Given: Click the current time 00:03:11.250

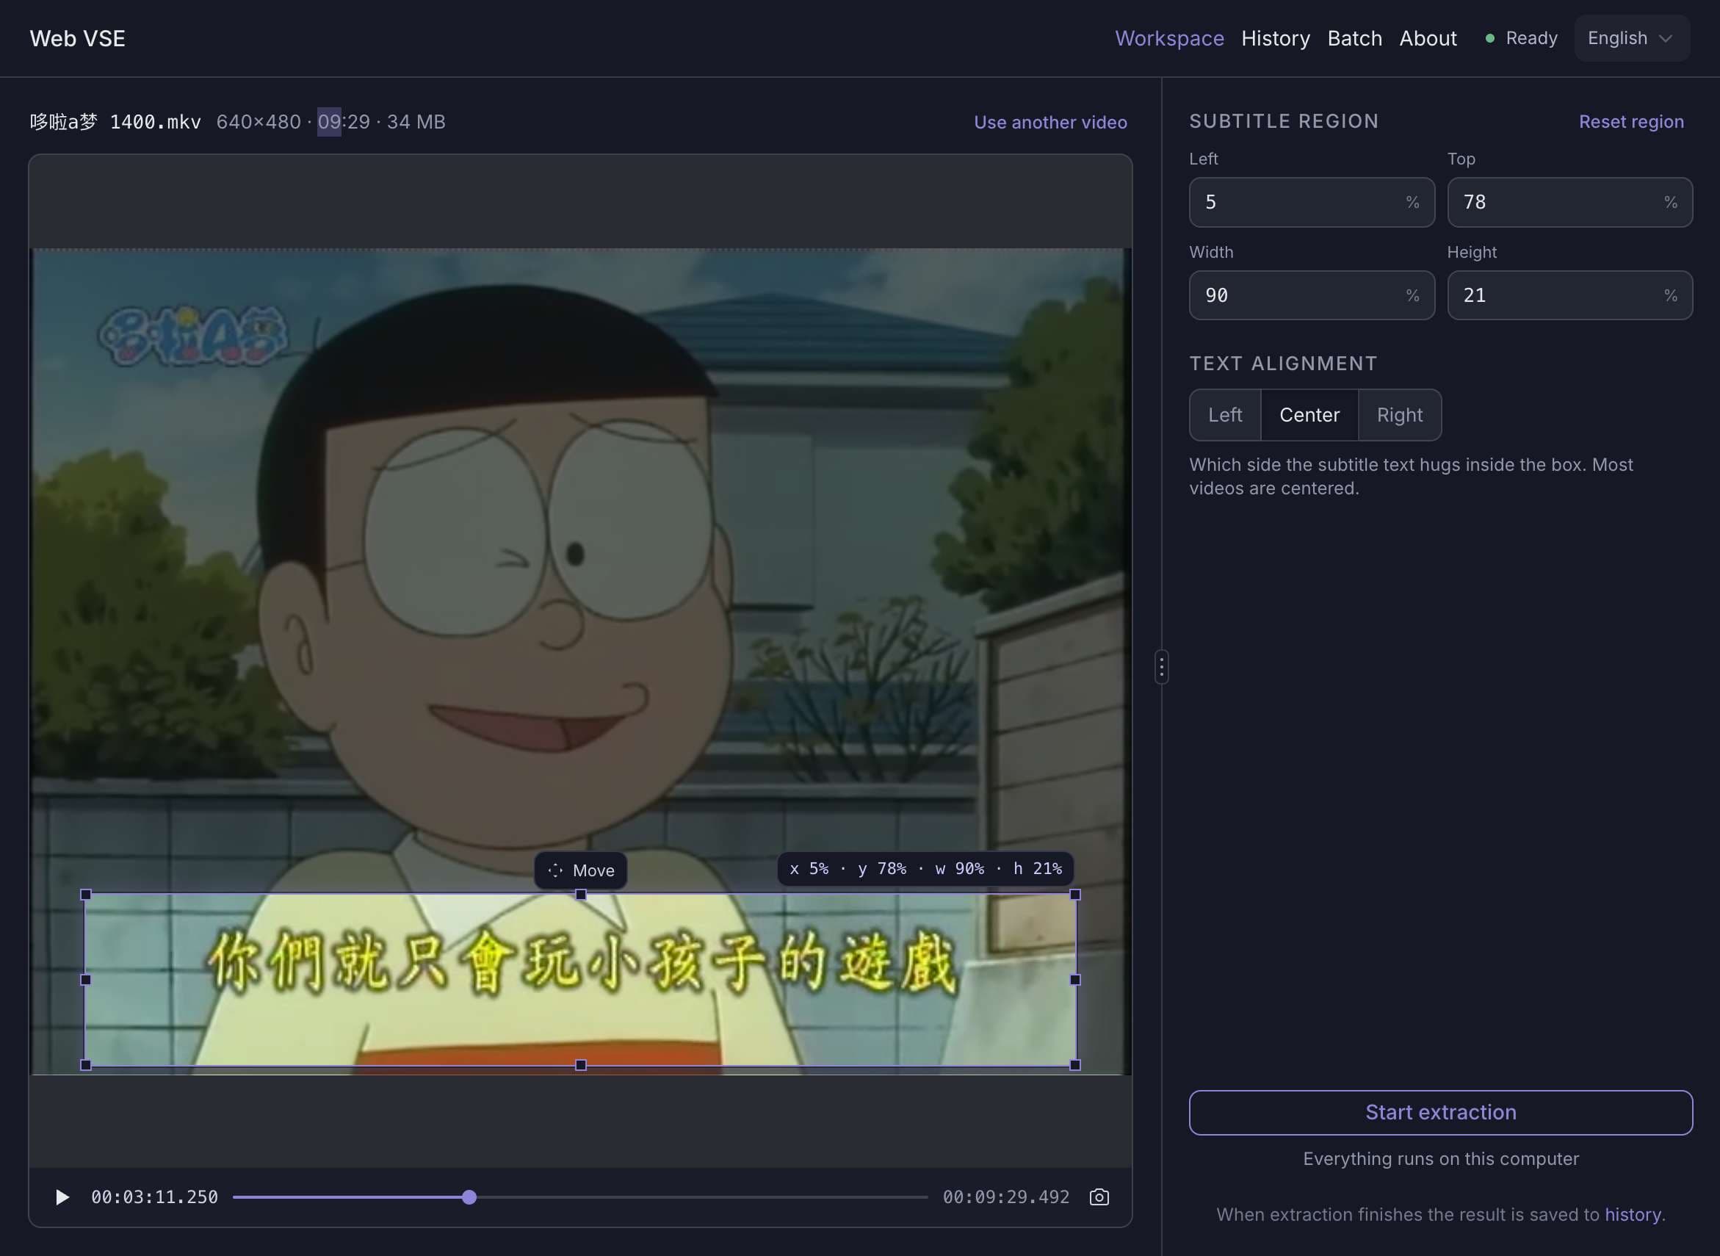Looking at the screenshot, I should [x=154, y=1197].
